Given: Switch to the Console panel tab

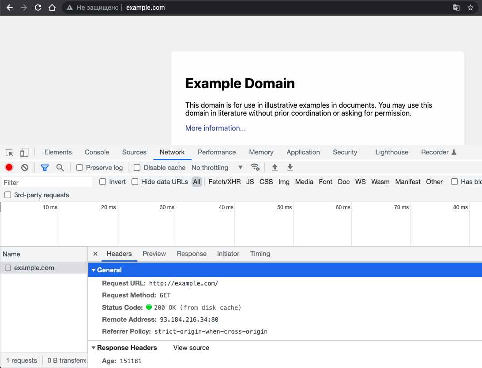Looking at the screenshot, I should (97, 152).
